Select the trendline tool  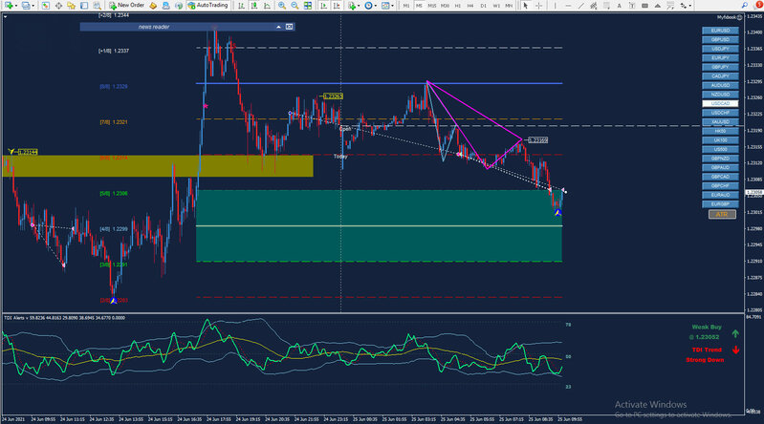pos(580,6)
